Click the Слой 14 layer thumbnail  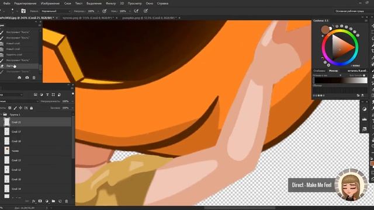click(7, 189)
